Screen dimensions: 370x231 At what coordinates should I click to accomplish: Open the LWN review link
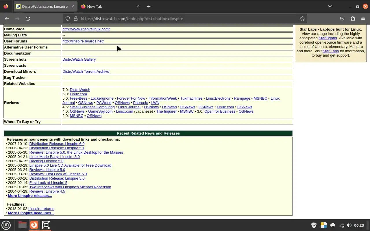pyautogui.click(x=155, y=103)
